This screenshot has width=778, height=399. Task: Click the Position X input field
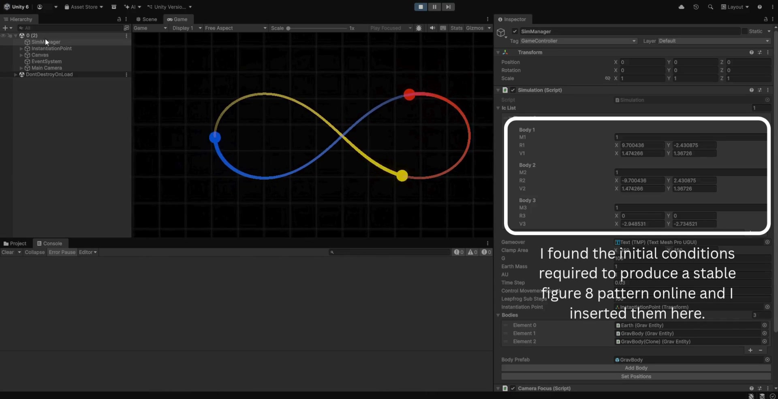(642, 62)
